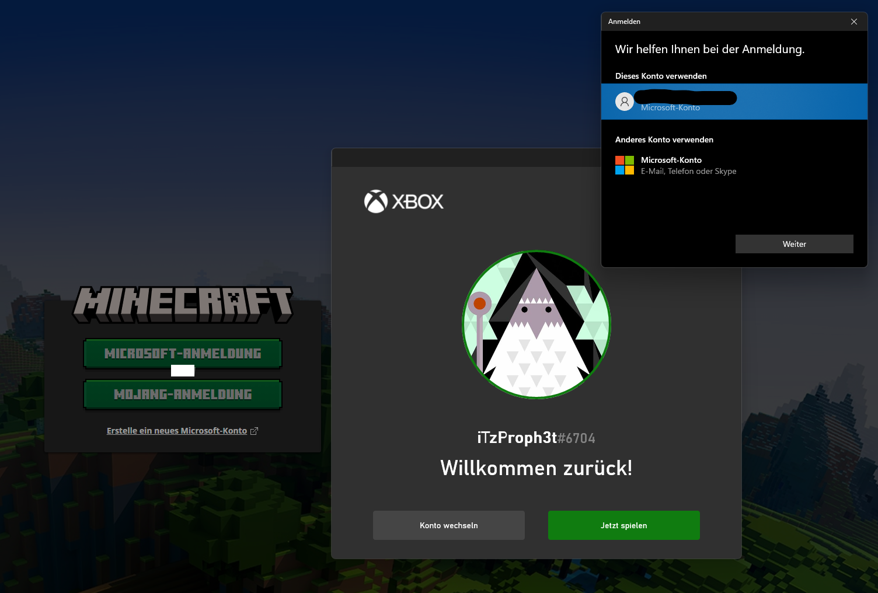The height and width of the screenshot is (593, 878).
Task: Click the Minecraft logo
Action: click(183, 304)
